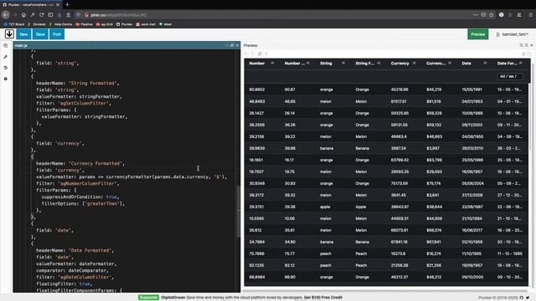Open String Formatted column menu icon
The height and width of the screenshot is (301, 536).
click(x=379, y=64)
